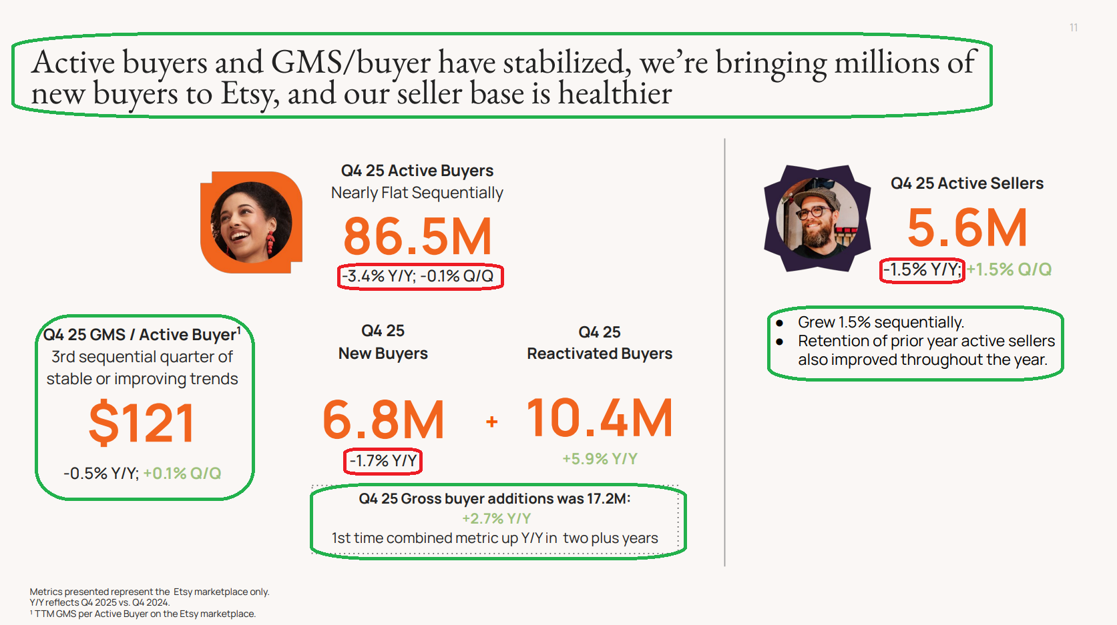Select the Q4 25 Active Buyers heading
Viewport: 1117px width, 625px height.
(x=417, y=171)
